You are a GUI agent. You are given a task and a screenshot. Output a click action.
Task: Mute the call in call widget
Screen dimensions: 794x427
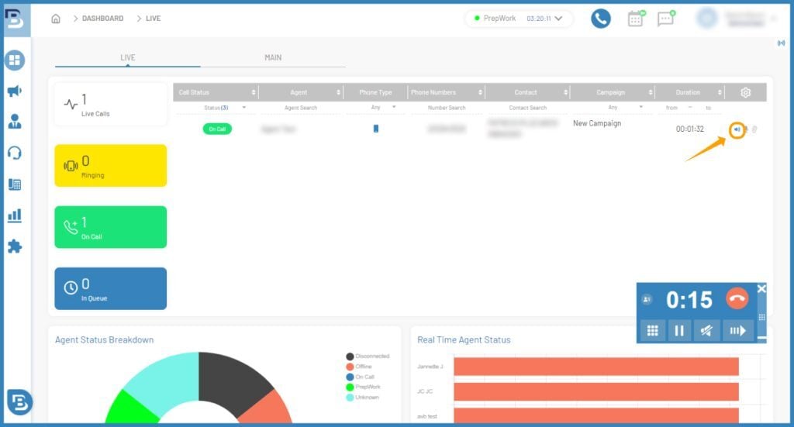point(706,331)
